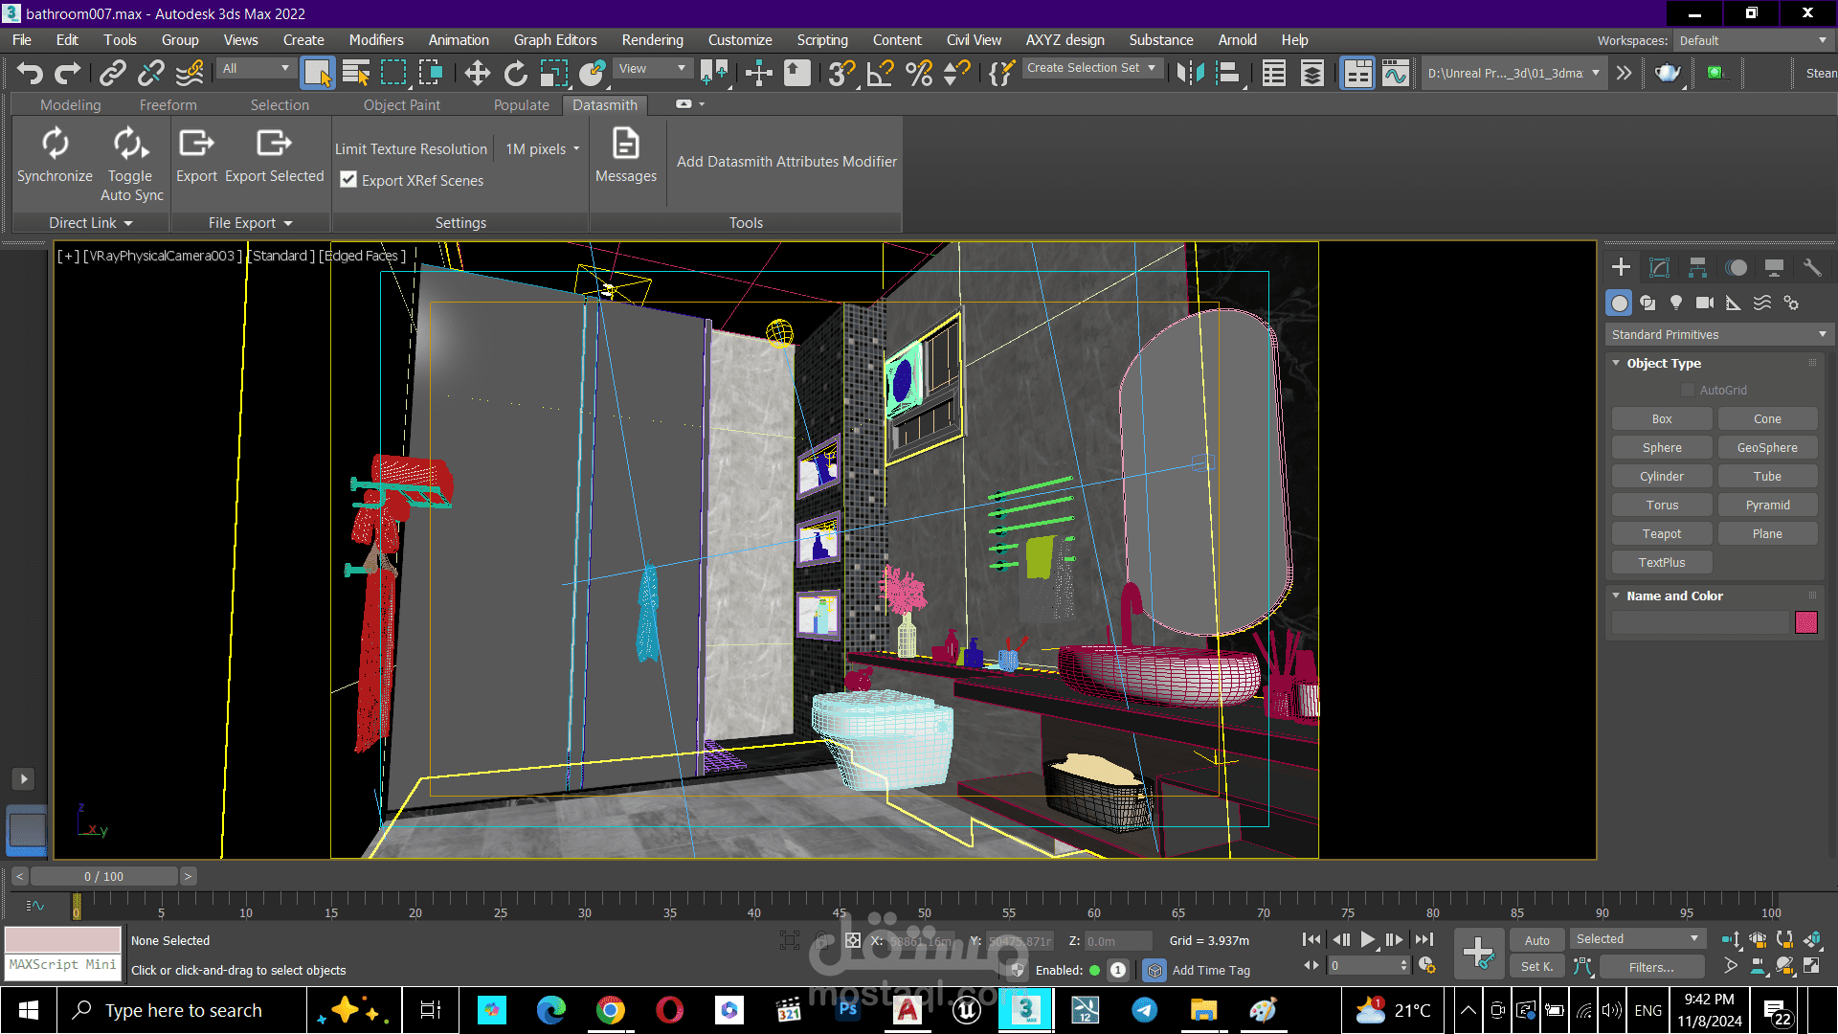
Task: Enable the AutoGrid checkbox
Action: 1688,390
